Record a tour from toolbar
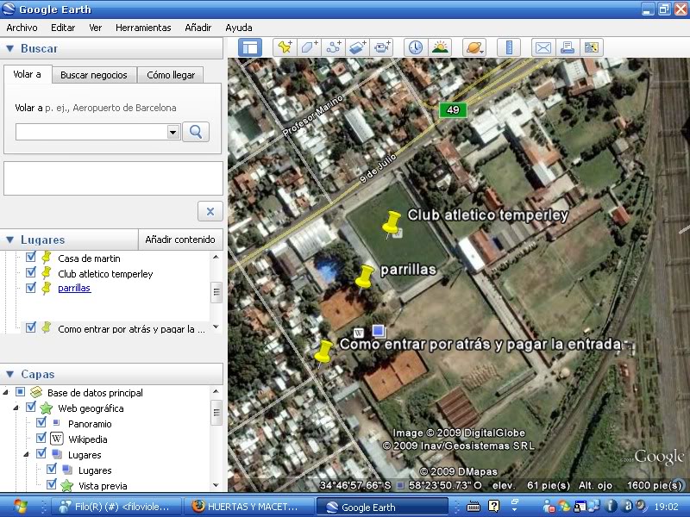The height and width of the screenshot is (517, 690). point(381,47)
